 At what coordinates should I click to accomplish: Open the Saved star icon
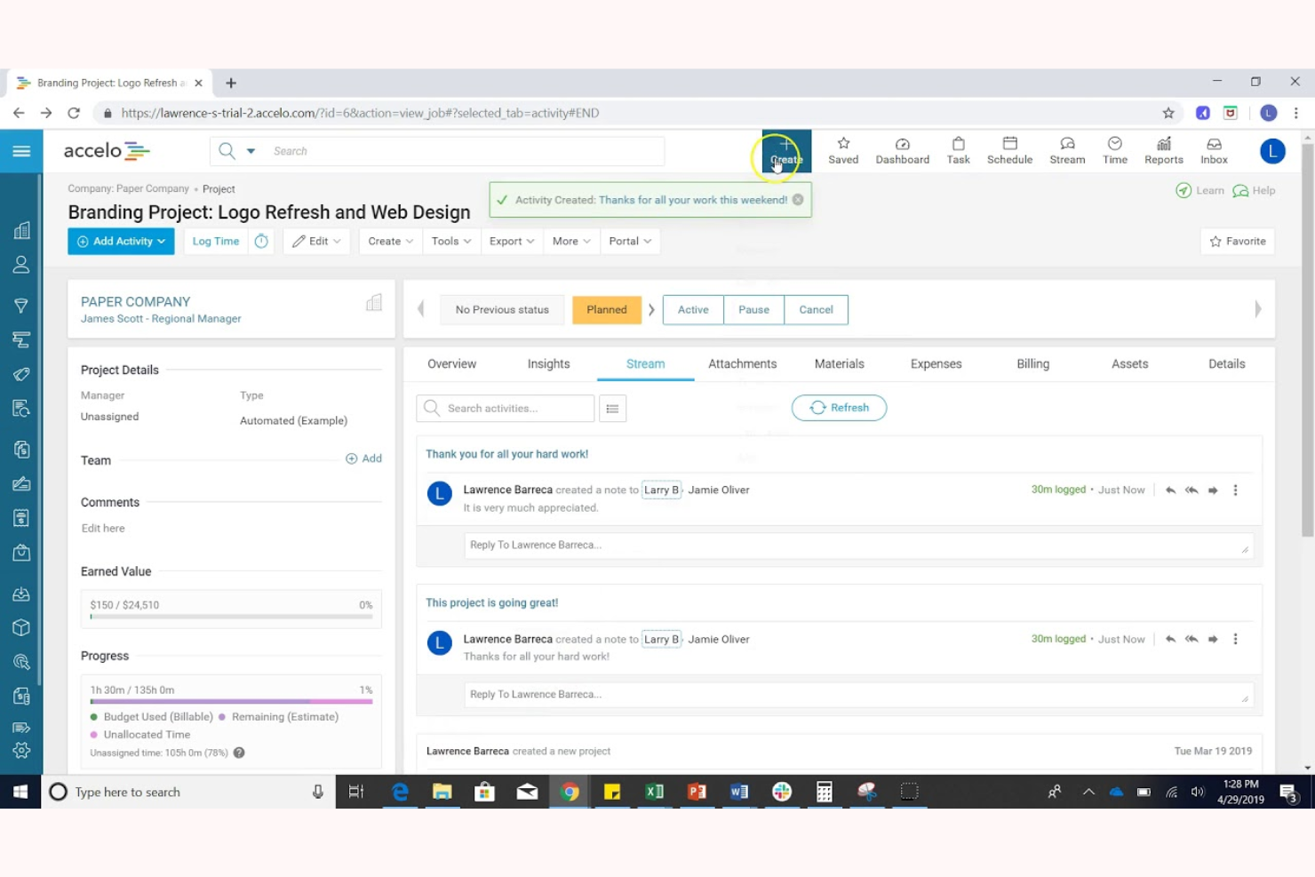tap(843, 151)
